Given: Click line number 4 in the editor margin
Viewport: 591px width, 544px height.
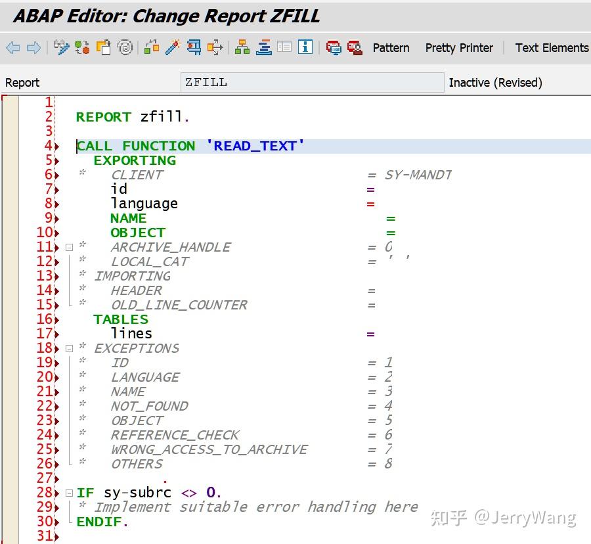Looking at the screenshot, I should click(x=47, y=145).
